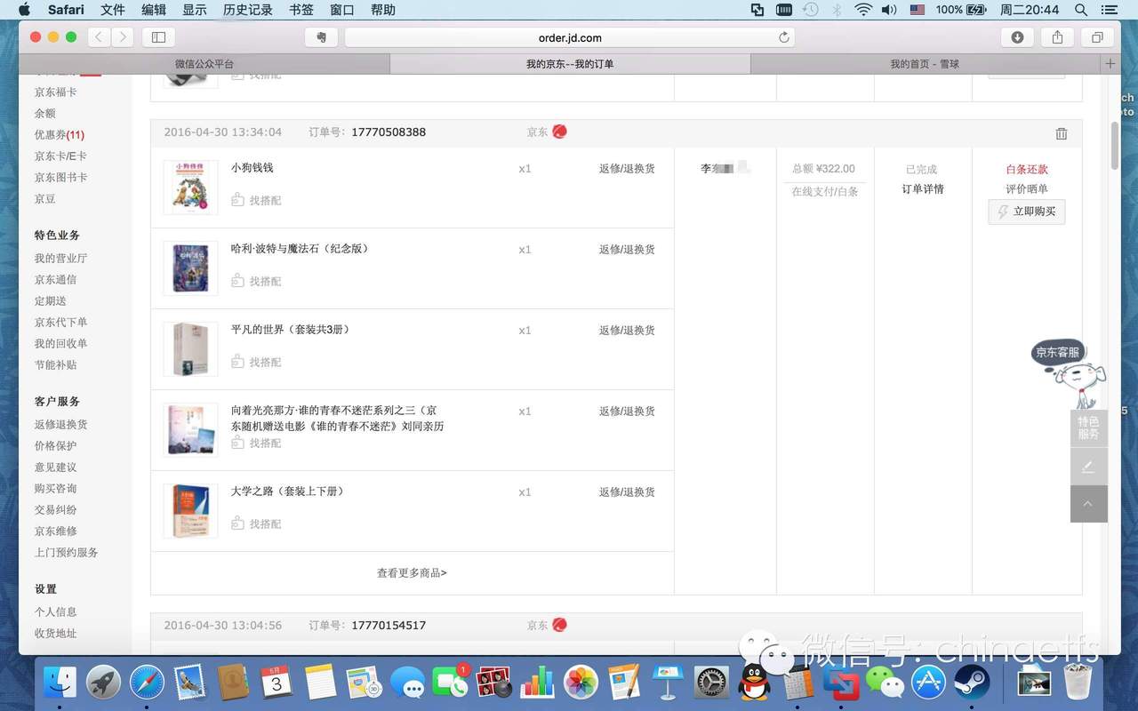The width and height of the screenshot is (1138, 711).
Task: Click the 立即购买 button
Action: 1027,212
